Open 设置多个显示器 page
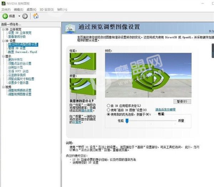214x187 pixels. coord(18,83)
